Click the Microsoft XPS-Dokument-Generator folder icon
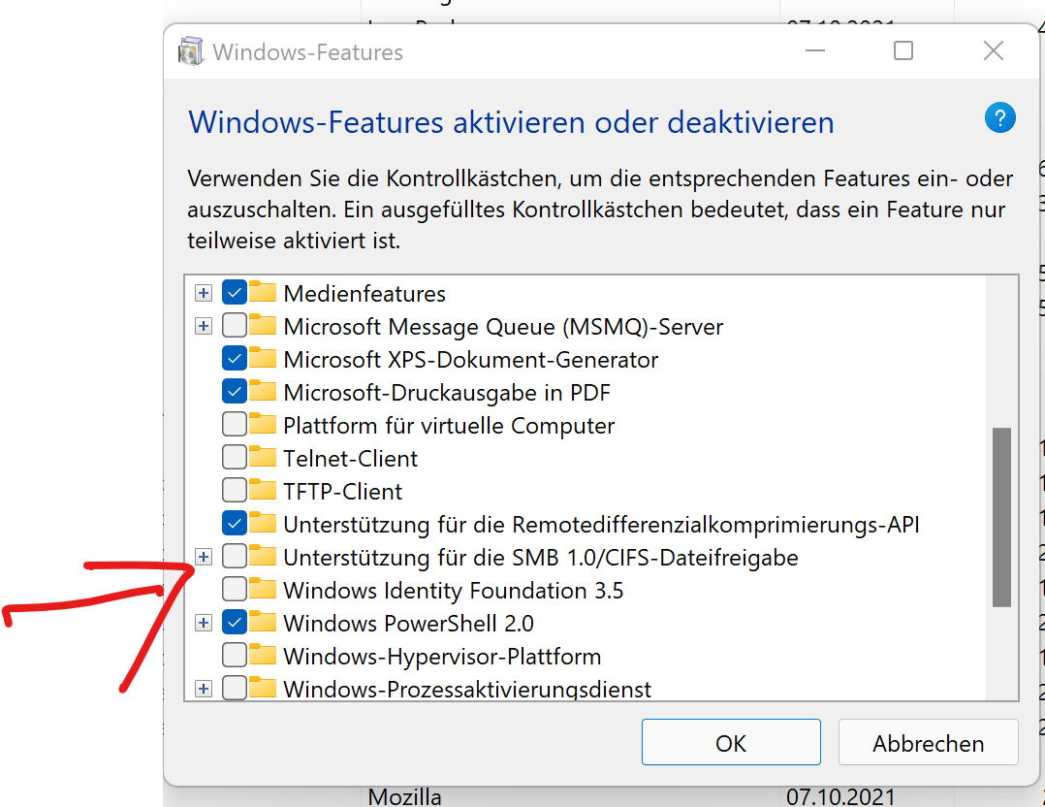Image resolution: width=1045 pixels, height=807 pixels. 263,359
